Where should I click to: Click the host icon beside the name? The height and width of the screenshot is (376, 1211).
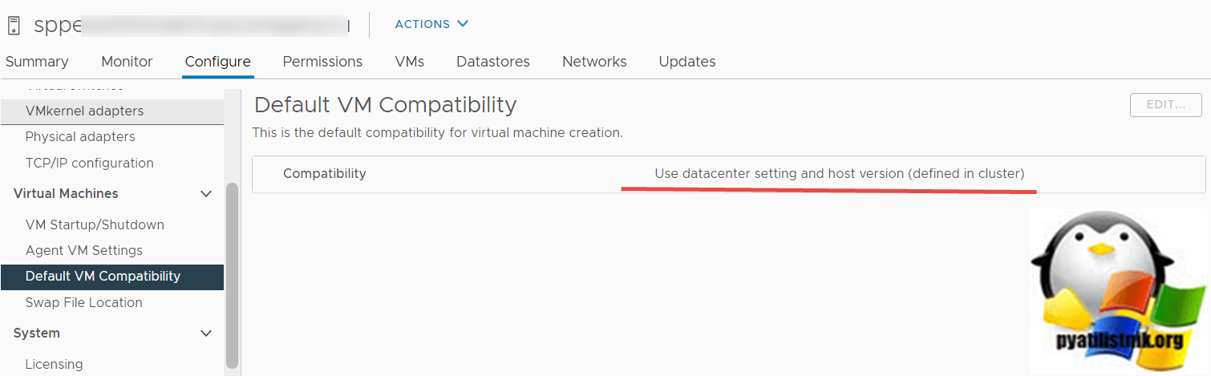click(x=14, y=25)
